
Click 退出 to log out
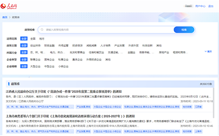211,6
